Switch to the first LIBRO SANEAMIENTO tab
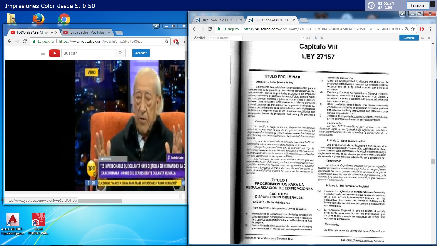This screenshot has width=437, height=246. tap(217, 20)
